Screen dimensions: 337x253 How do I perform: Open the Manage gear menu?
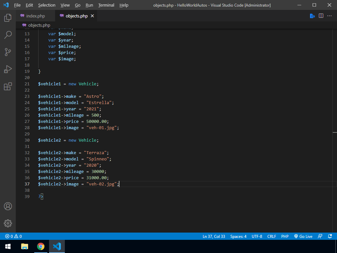(x=8, y=223)
